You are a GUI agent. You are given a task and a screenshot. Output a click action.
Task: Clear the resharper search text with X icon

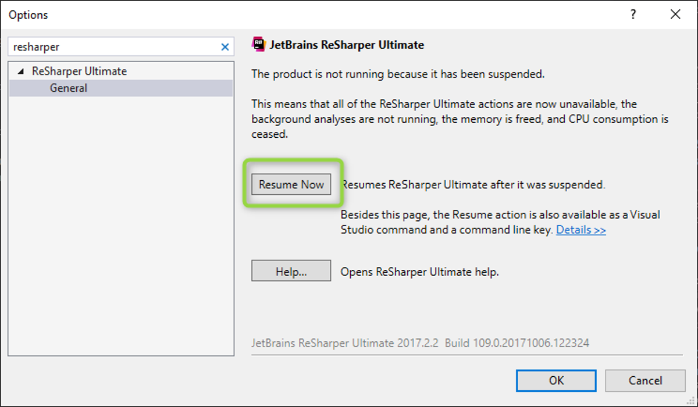pos(225,47)
